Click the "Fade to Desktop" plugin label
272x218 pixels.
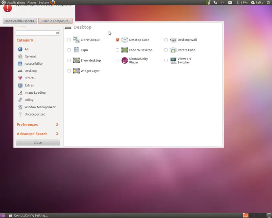[141, 50]
